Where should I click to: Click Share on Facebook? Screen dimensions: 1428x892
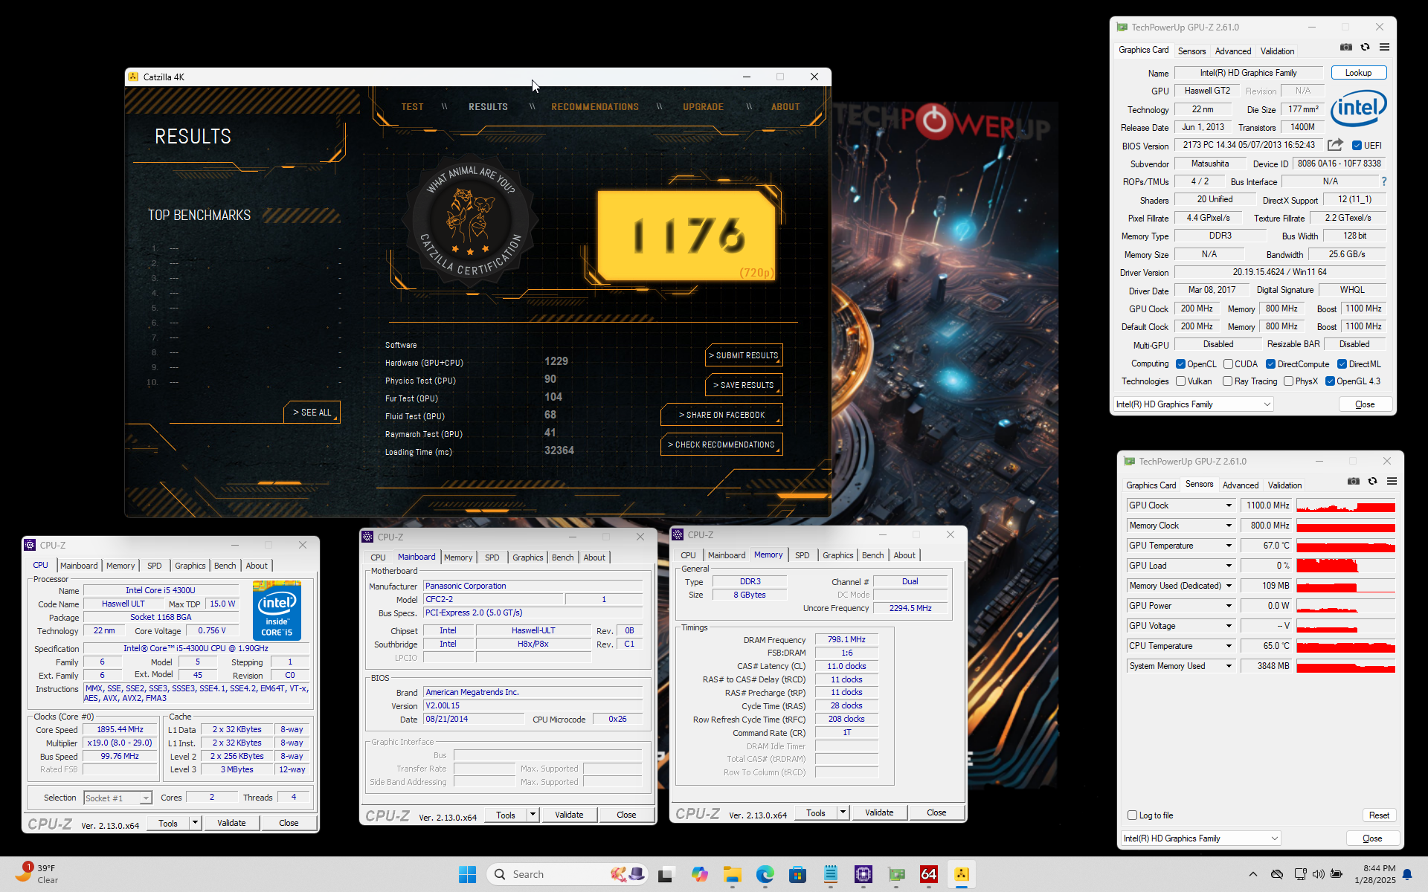(721, 415)
